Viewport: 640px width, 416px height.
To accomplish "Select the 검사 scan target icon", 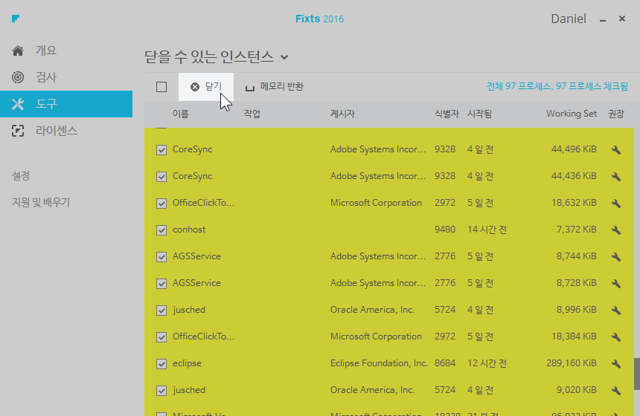I will point(18,77).
